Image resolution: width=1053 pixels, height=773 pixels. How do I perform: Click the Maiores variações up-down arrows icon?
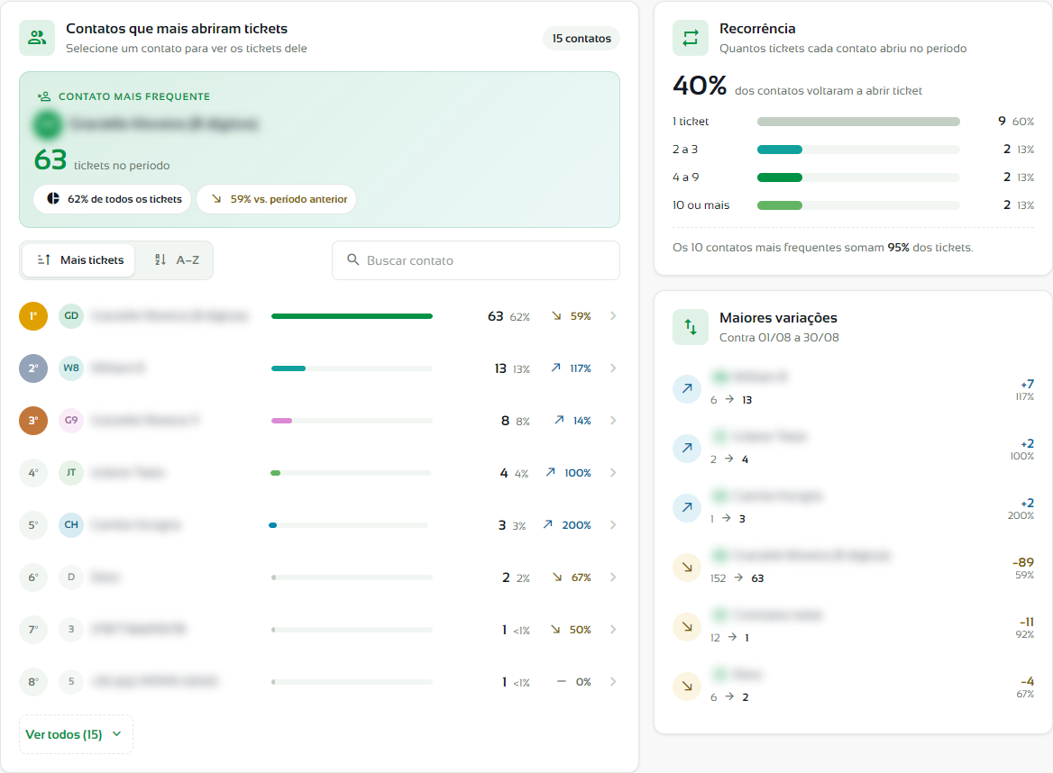click(691, 327)
